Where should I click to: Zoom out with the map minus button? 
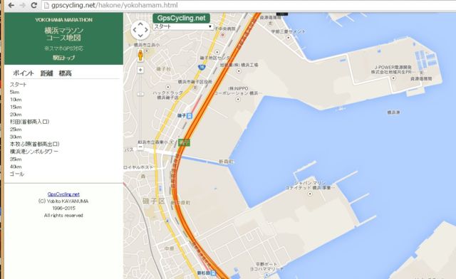140,147
